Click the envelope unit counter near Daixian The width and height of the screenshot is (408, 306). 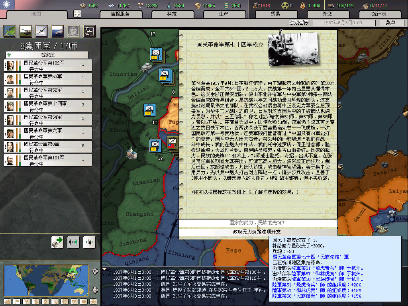pyautogui.click(x=150, y=110)
